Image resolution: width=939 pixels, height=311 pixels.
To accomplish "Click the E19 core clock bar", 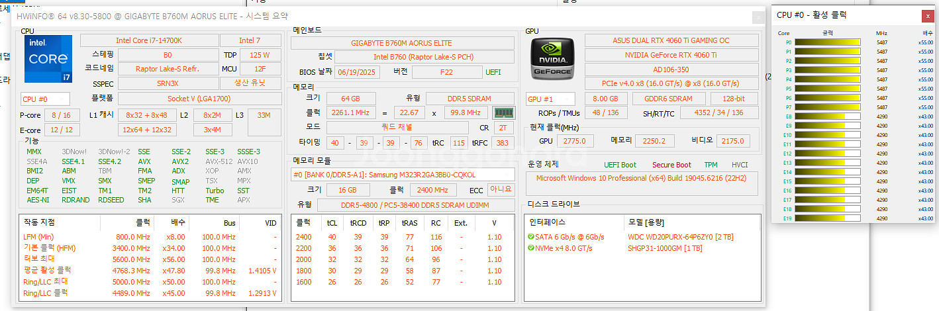I will point(827,218).
